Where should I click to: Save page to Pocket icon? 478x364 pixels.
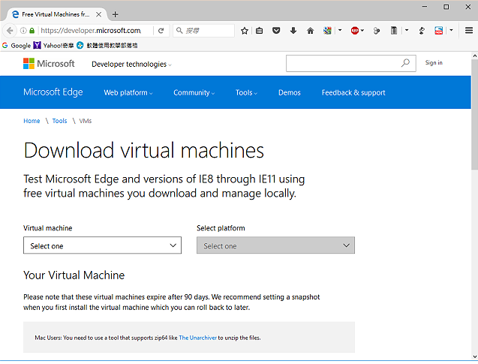pos(276,31)
